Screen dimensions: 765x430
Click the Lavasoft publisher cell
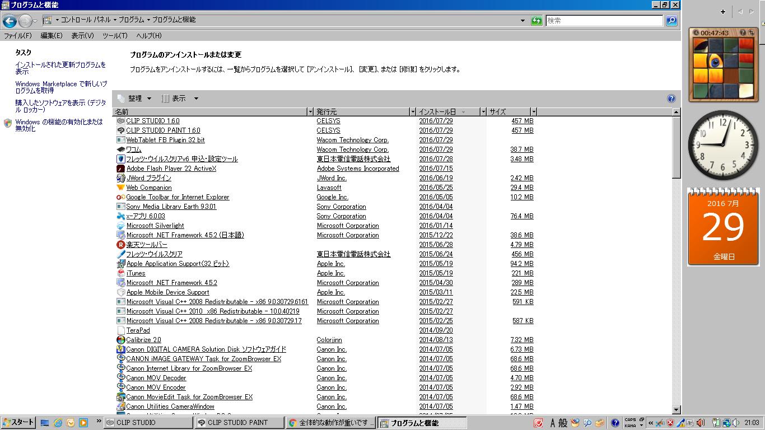click(x=330, y=188)
